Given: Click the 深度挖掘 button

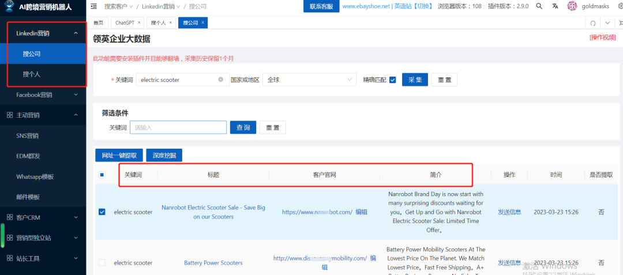Looking at the screenshot, I should pyautogui.click(x=164, y=155).
